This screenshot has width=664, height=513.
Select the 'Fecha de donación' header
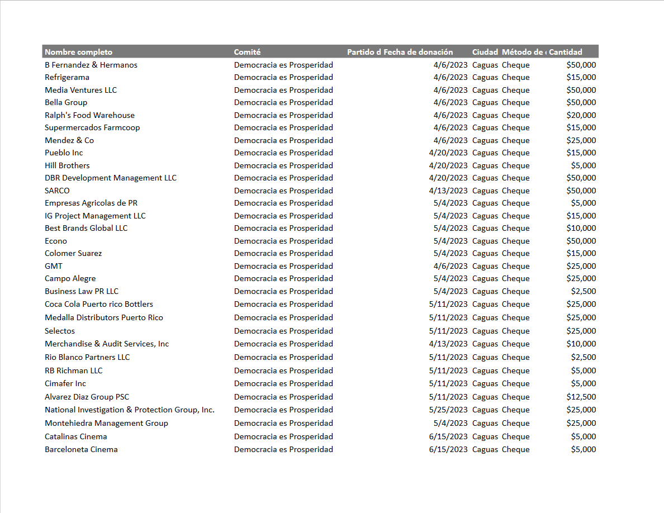[x=418, y=52]
